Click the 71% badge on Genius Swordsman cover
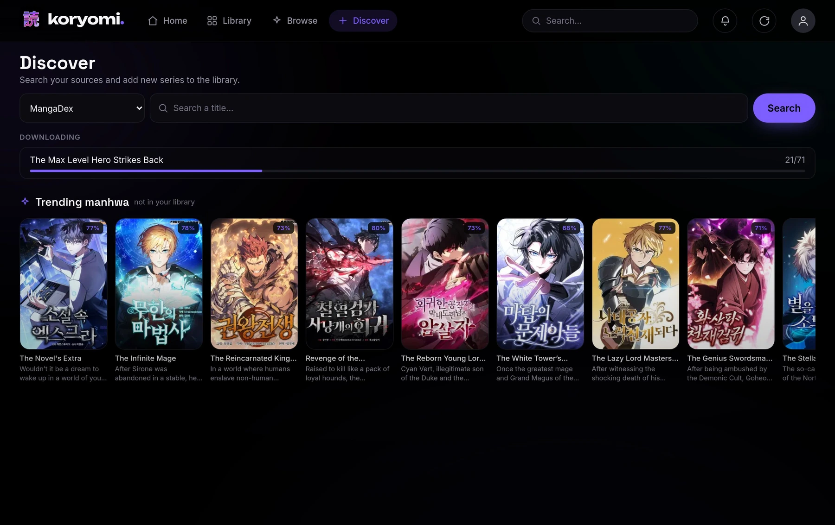 (x=761, y=228)
